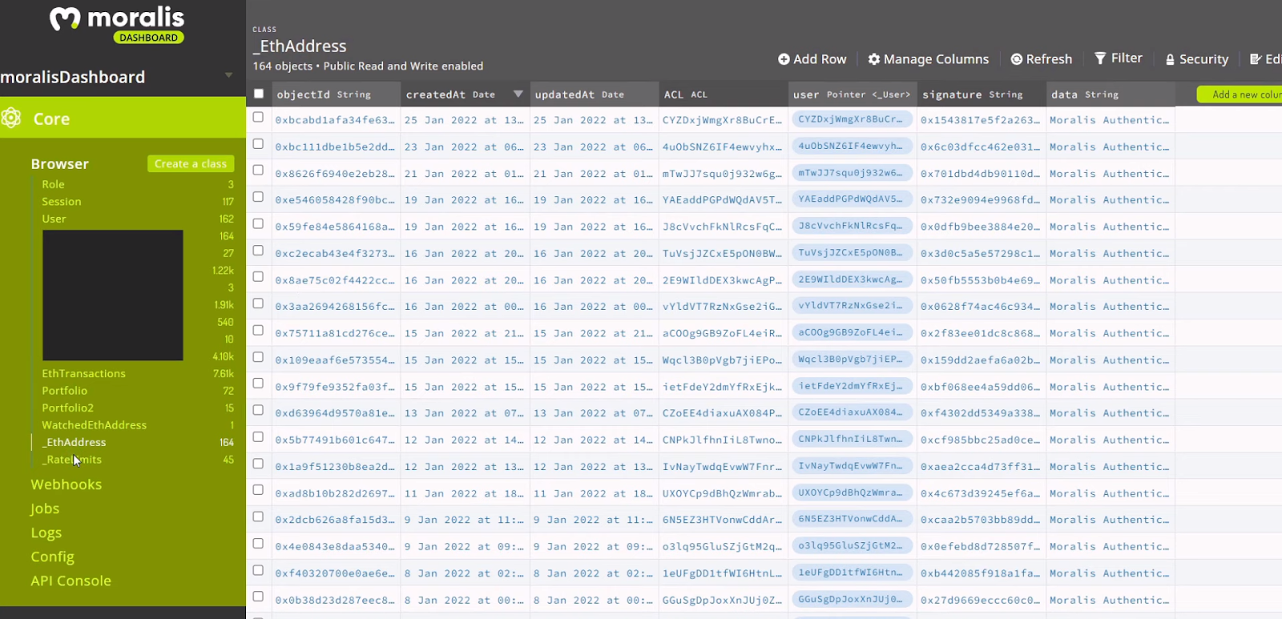
Task: Click createdAt cell in row 0xd63964d9570a81e
Action: (x=466, y=413)
